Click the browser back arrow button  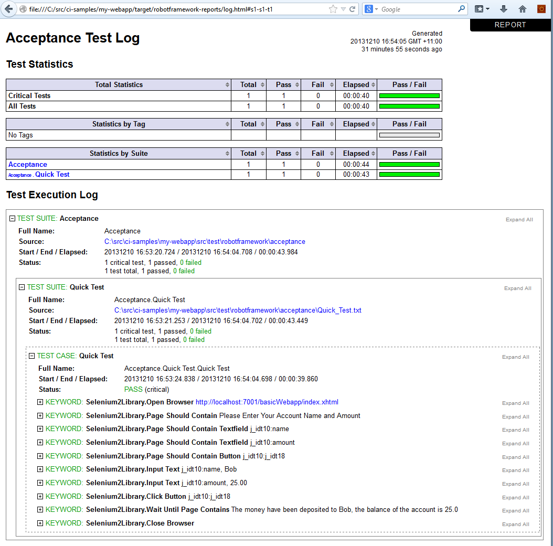coord(9,9)
